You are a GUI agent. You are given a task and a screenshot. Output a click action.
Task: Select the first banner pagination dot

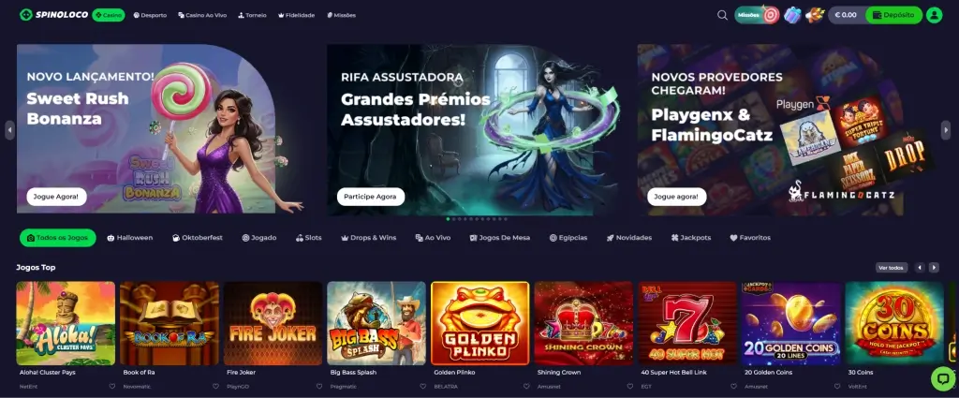point(449,219)
